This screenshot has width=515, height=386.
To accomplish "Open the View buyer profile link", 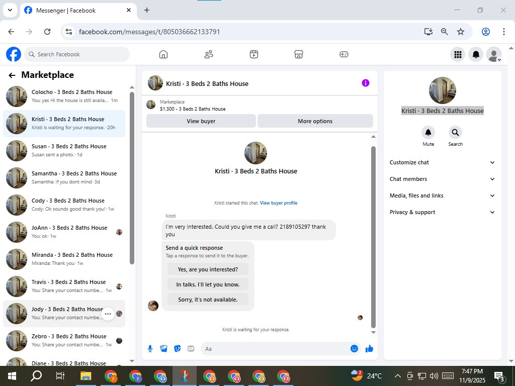I will click(x=279, y=203).
